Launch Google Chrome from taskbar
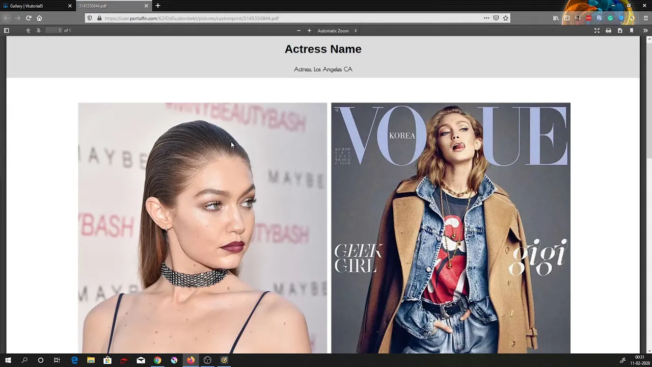Viewport: 652px width, 367px height. (x=157, y=360)
